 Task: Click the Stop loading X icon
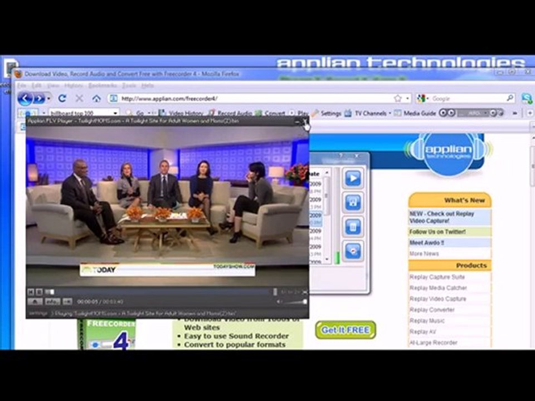pos(79,99)
